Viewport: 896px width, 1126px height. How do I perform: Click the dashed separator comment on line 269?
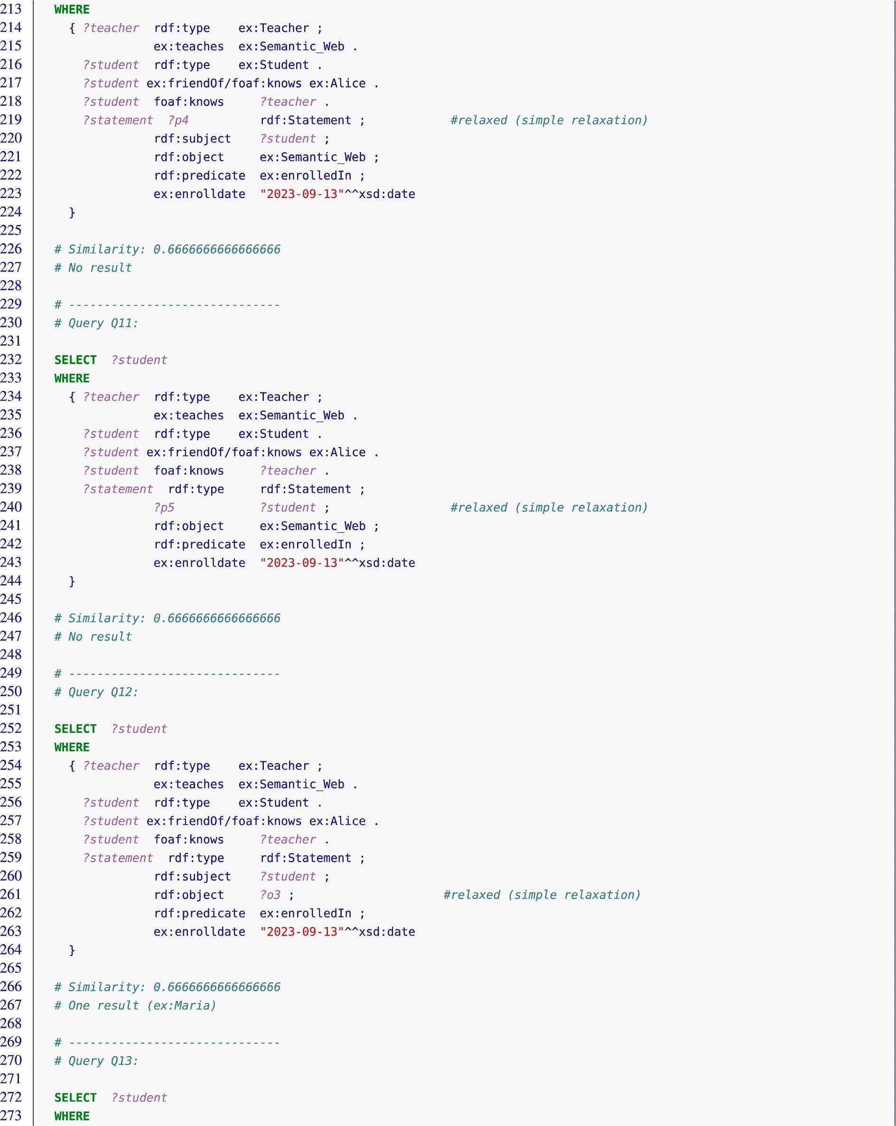(x=168, y=1042)
